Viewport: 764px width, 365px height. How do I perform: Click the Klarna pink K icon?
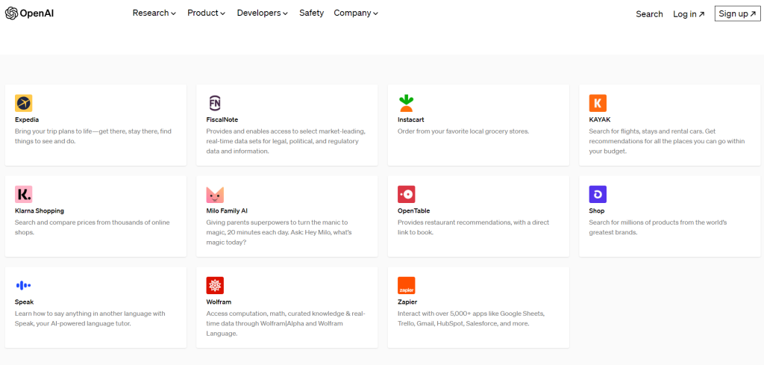[x=23, y=194]
